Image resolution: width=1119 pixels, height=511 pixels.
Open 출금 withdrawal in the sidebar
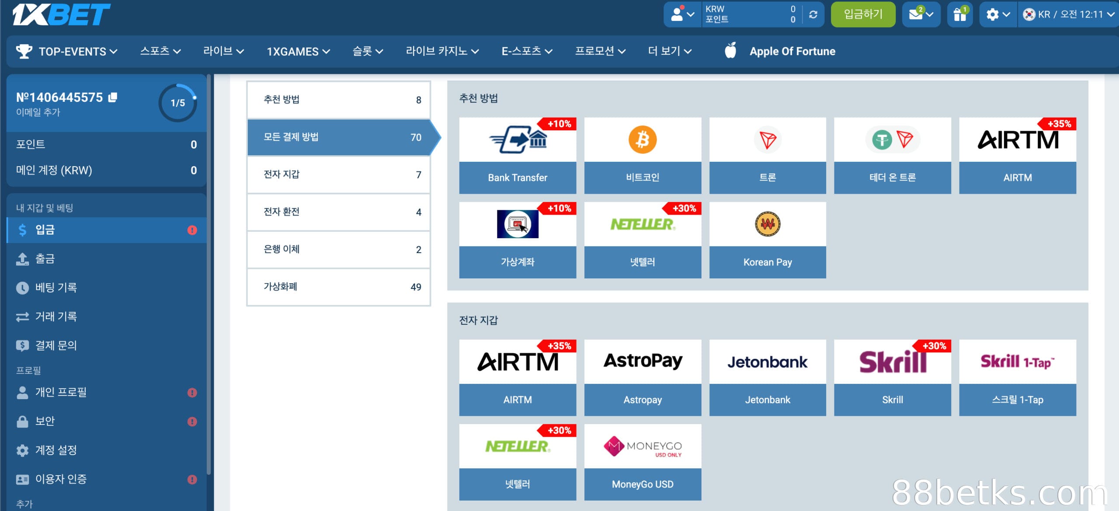pos(45,259)
